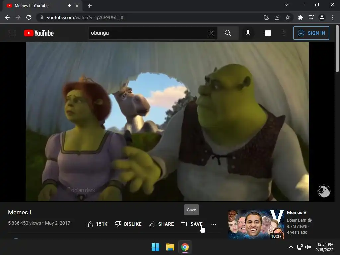Open the YouTube apps grid

pos(268,33)
